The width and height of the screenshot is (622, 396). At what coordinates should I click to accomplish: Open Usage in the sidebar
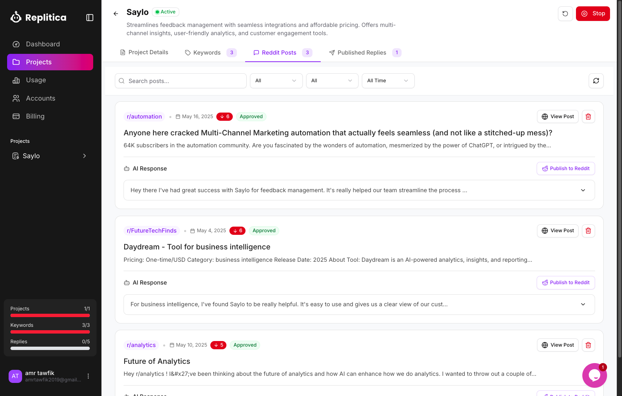pyautogui.click(x=50, y=80)
